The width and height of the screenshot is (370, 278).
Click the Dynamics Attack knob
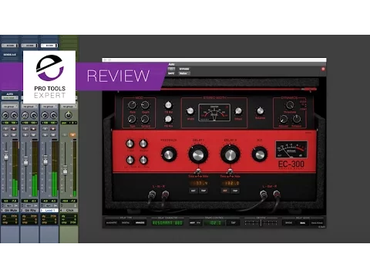point(284,119)
